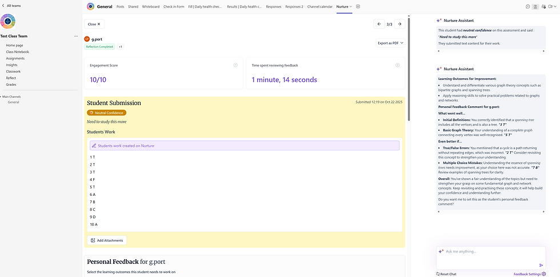Click the Ask me anything input field

tap(491, 258)
